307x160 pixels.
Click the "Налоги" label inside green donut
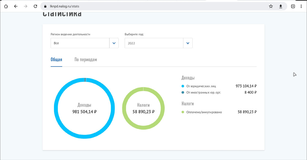pos(143,105)
